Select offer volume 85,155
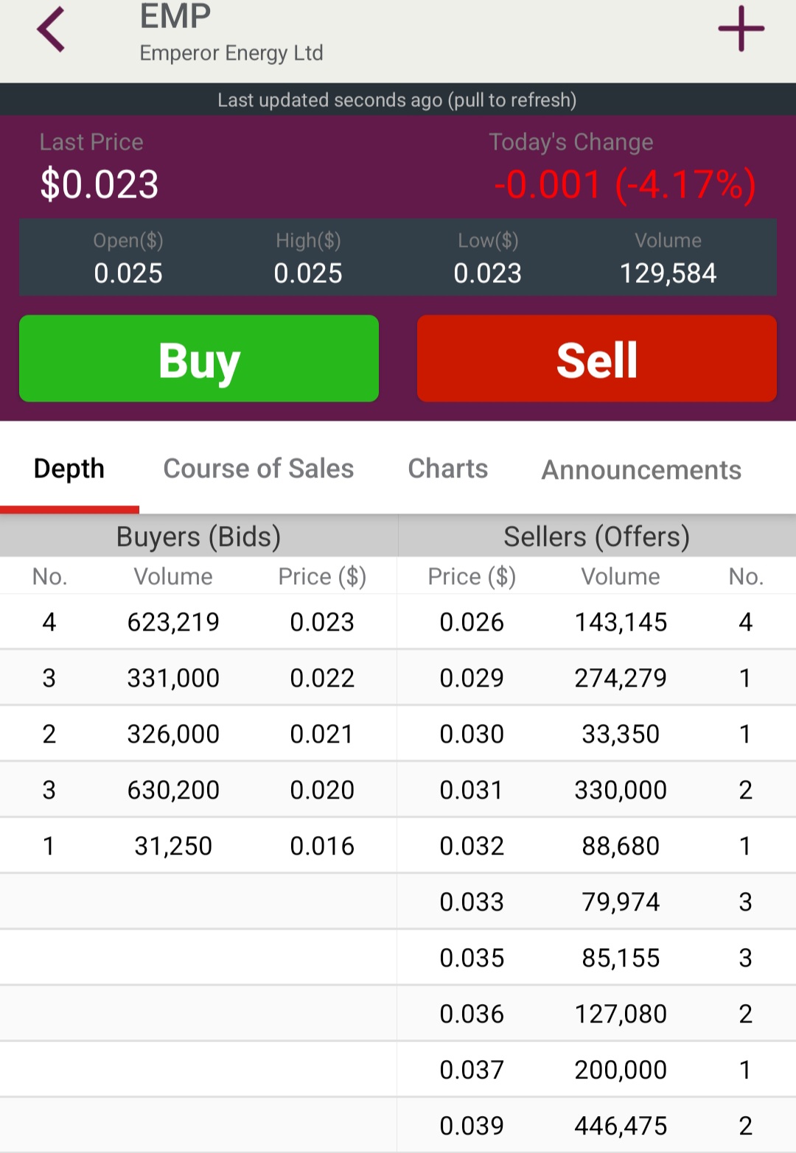Viewport: 796px width, 1153px height. coord(621,959)
